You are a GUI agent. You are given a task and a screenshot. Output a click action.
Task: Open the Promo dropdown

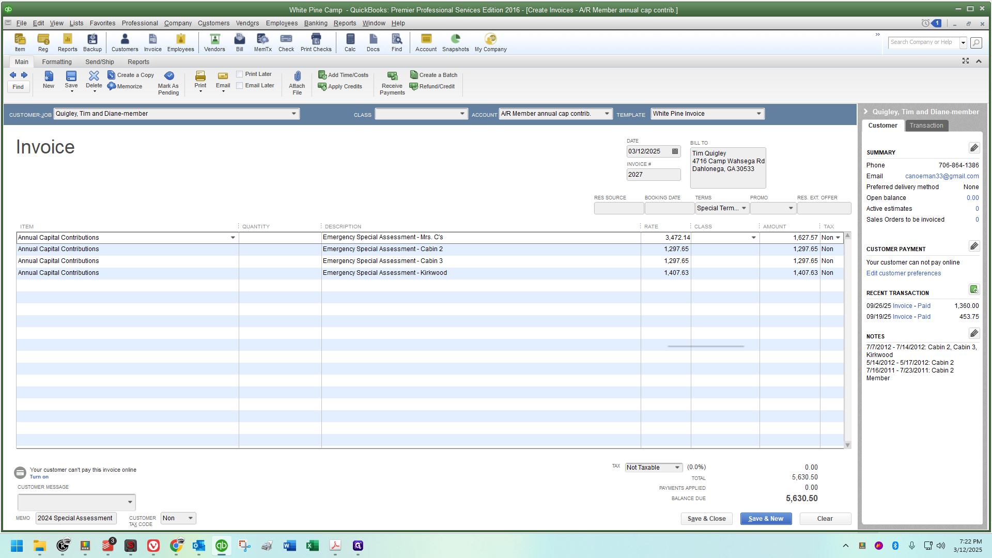click(791, 208)
